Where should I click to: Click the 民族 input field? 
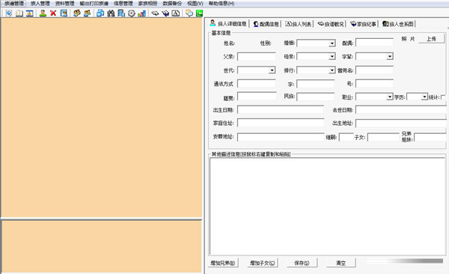pyautogui.click(x=316, y=97)
